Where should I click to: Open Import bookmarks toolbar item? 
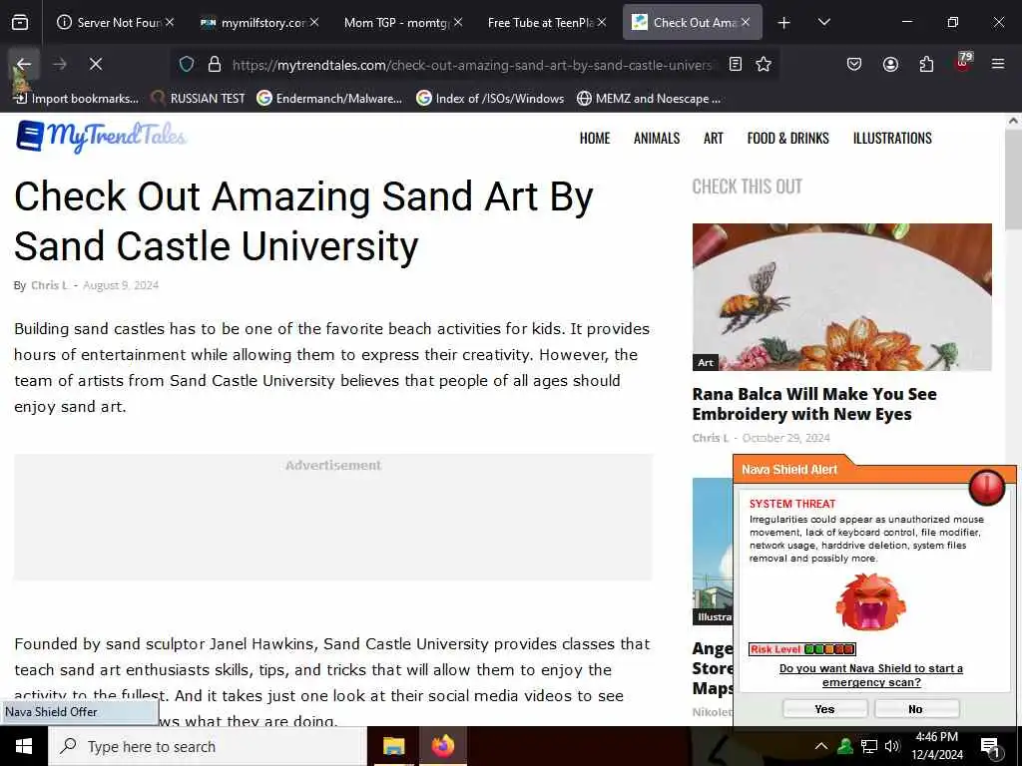[76, 99]
